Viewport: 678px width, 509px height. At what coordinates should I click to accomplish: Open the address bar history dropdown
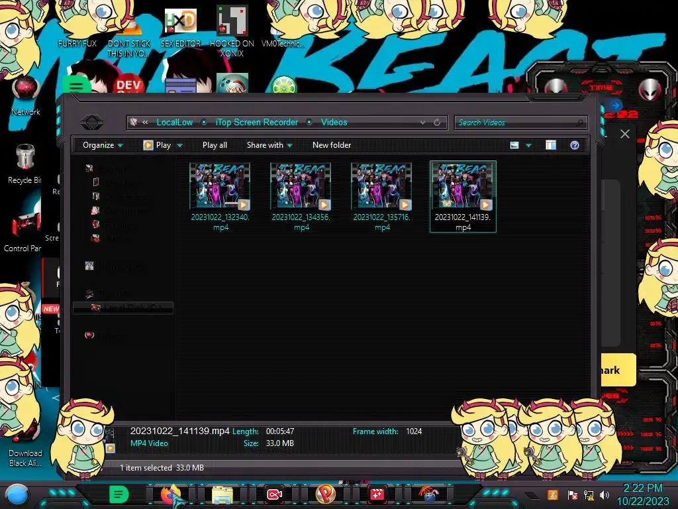(x=422, y=123)
